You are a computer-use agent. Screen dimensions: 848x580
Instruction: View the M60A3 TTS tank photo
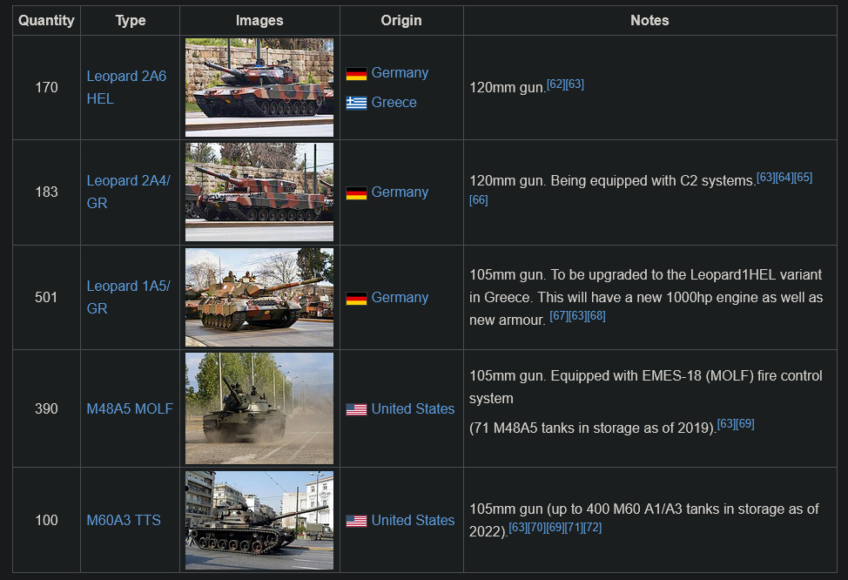coord(259,520)
